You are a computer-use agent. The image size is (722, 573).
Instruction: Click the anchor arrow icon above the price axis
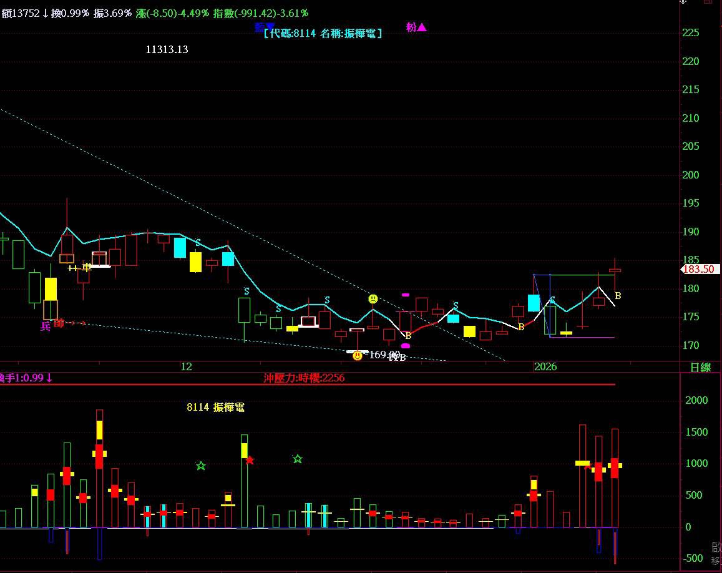click(x=683, y=2)
